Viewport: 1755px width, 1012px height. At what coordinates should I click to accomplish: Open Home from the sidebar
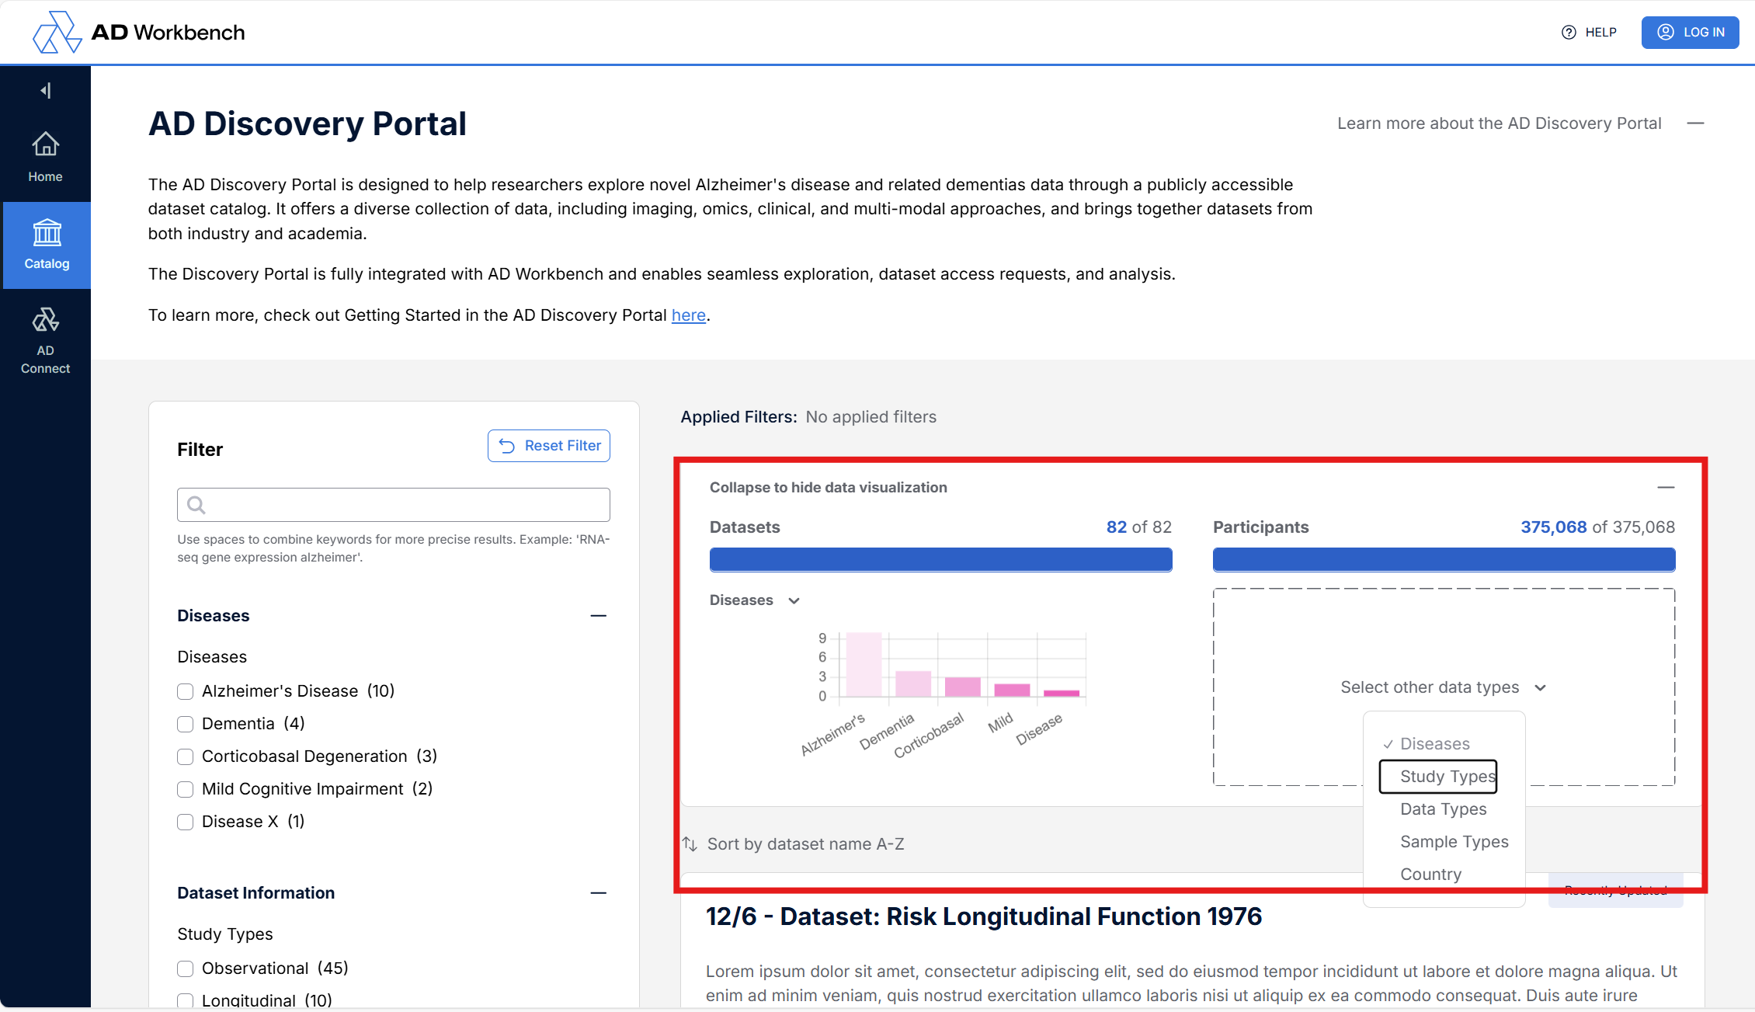pyautogui.click(x=46, y=156)
